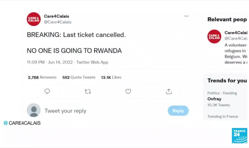
Task: Click the reply speech bubble icon
Action: tap(47, 92)
